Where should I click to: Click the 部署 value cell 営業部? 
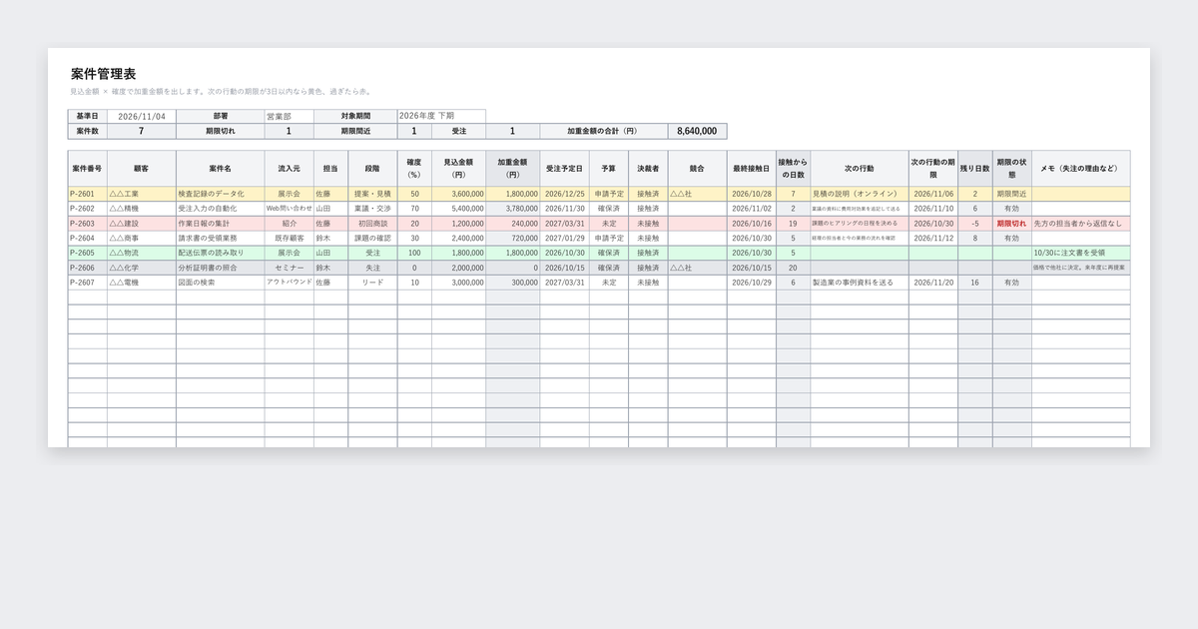pos(289,116)
